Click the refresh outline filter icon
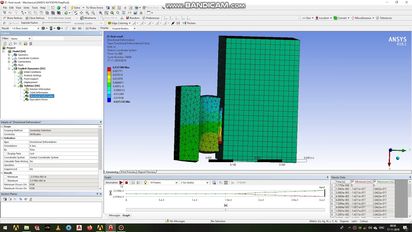Screen dimensions: 412x232 [5, 43]
